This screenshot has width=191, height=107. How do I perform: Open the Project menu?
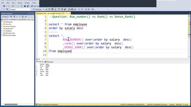[x=27, y=3]
